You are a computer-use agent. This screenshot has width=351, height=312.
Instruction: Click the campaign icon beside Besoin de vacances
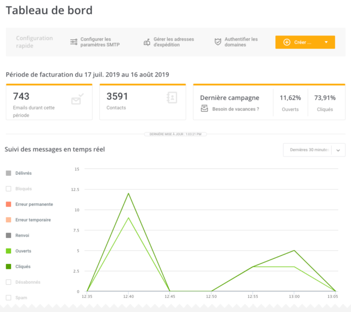pyautogui.click(x=204, y=108)
